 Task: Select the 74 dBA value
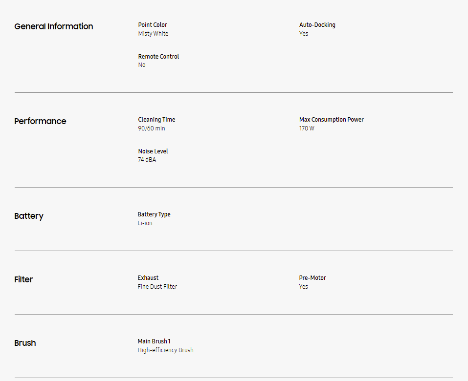point(147,160)
